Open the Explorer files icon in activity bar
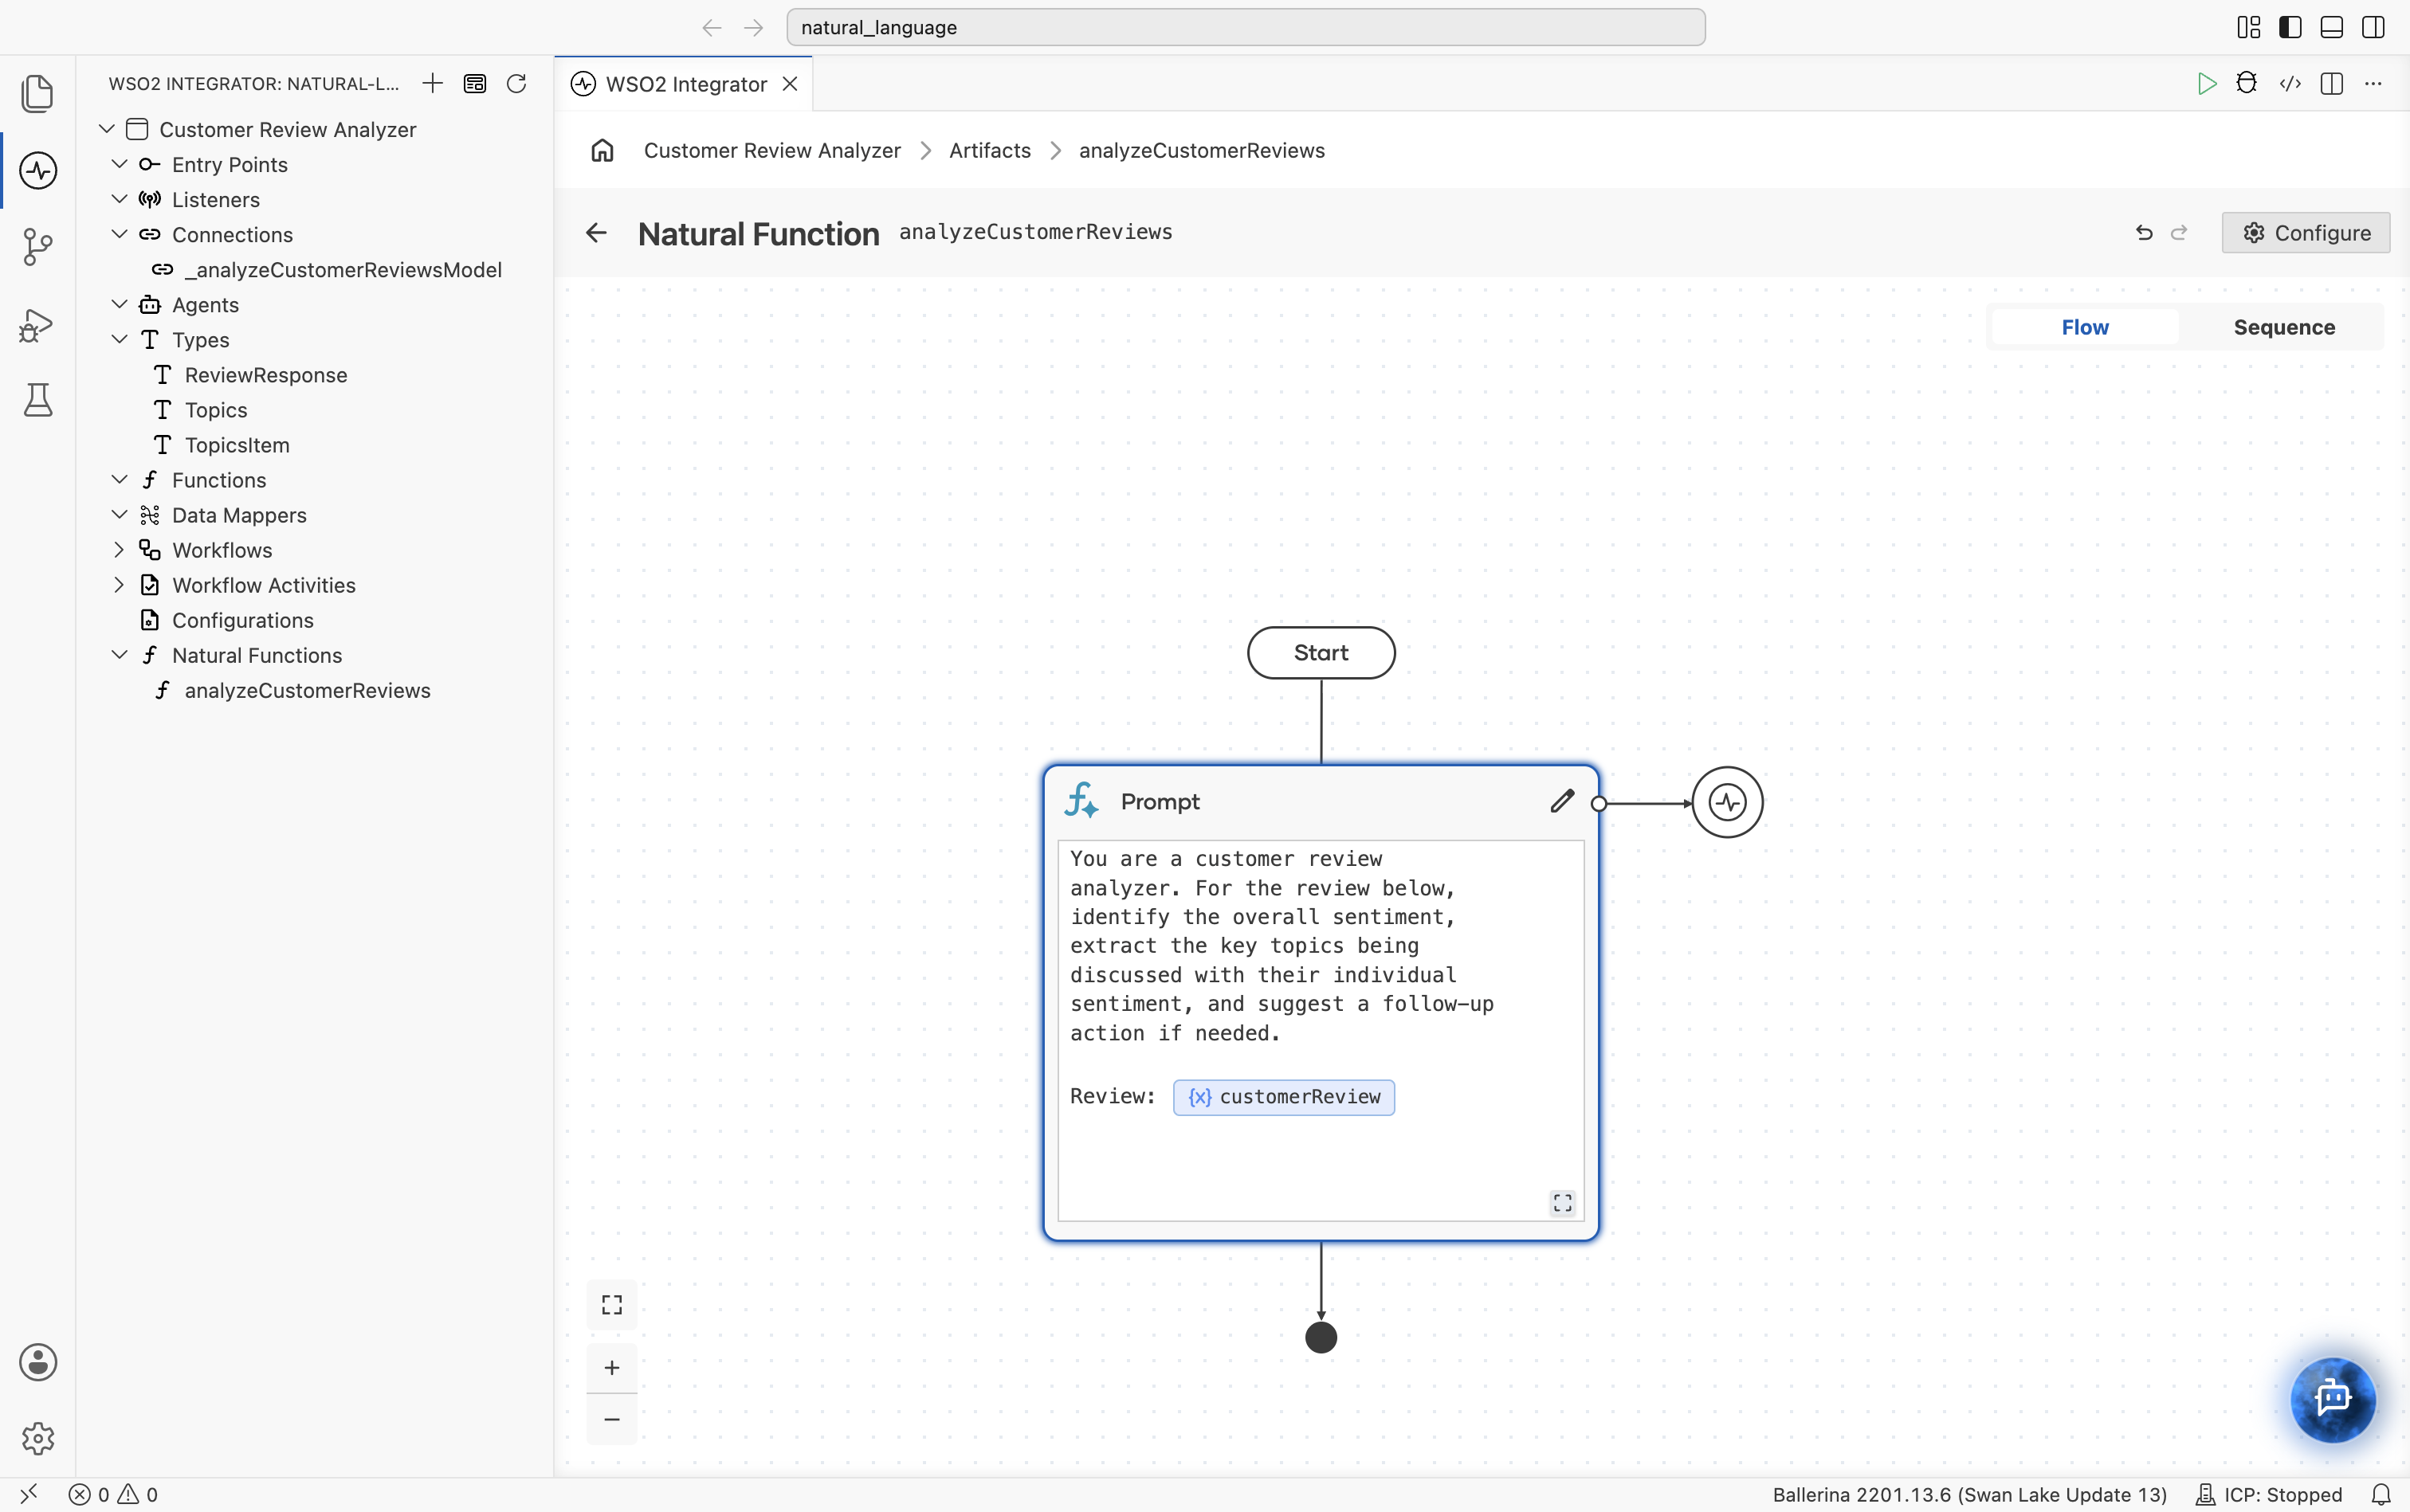Viewport: 2410px width, 1512px height. coord(37,93)
